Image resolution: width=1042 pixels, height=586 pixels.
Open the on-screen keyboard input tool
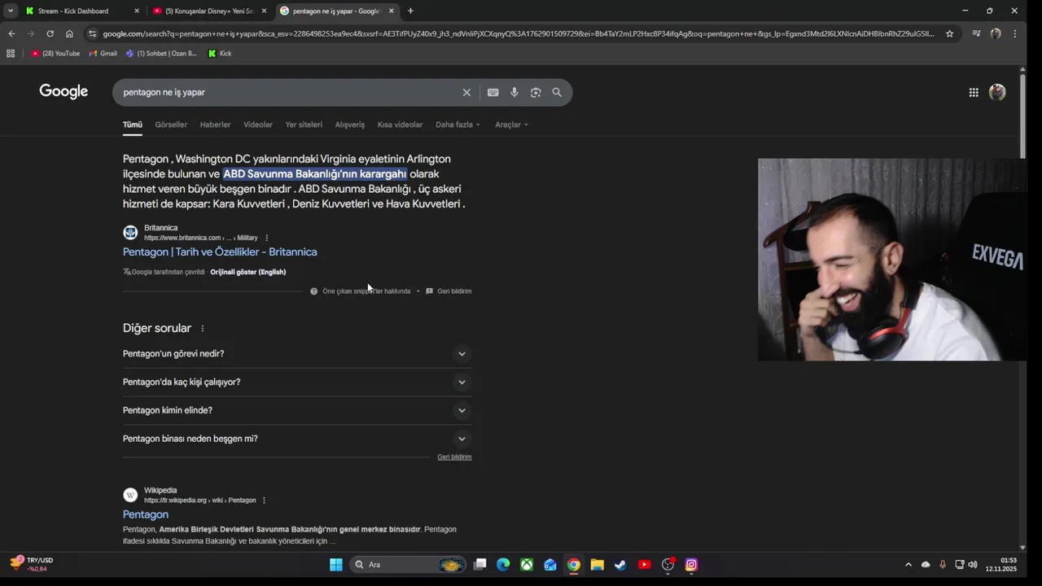(x=493, y=93)
